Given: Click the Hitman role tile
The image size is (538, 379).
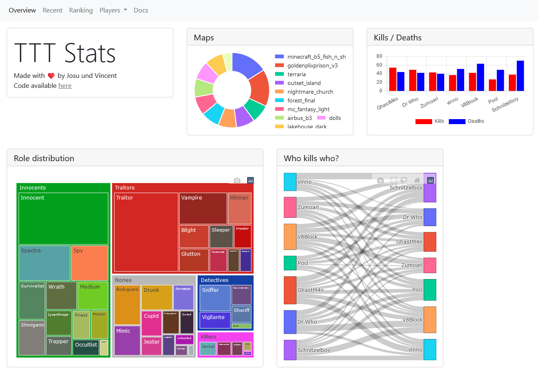Looking at the screenshot, I should pos(240,209).
